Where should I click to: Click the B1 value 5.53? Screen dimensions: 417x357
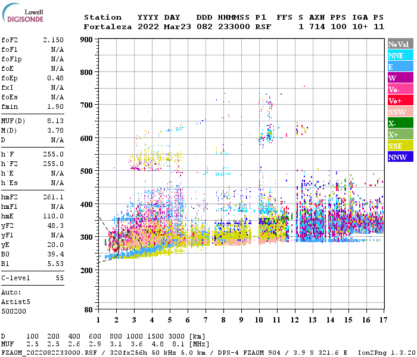tap(55, 264)
